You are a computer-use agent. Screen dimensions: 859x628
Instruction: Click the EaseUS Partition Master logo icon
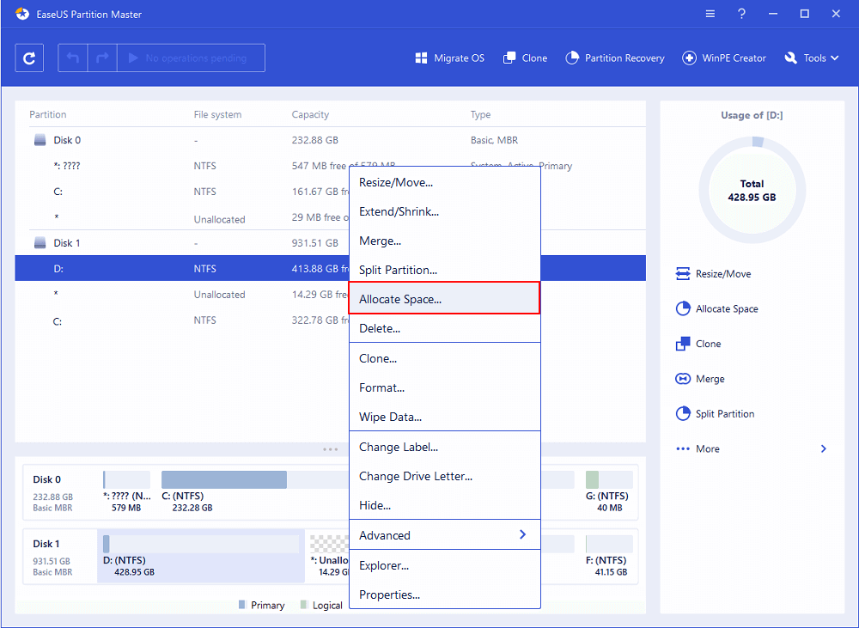pos(22,14)
